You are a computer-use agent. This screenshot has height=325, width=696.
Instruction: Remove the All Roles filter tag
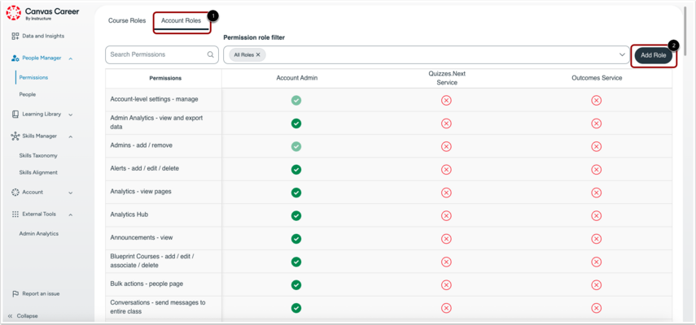[258, 55]
